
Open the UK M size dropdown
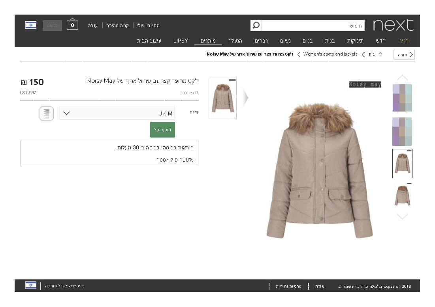[x=117, y=113]
